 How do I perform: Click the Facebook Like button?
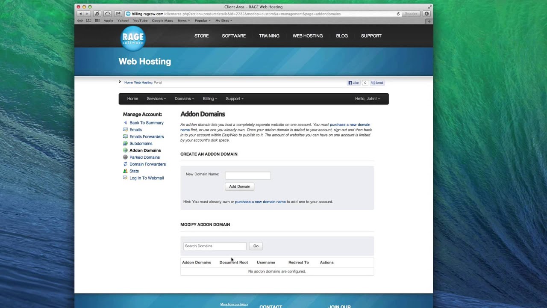click(354, 83)
